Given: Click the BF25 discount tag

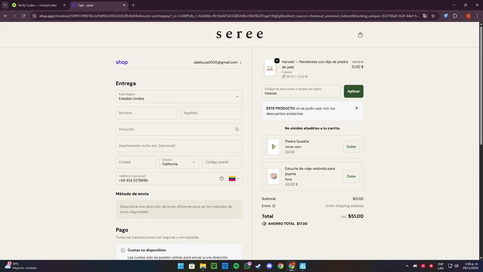Looking at the screenshot, I should (295, 77).
